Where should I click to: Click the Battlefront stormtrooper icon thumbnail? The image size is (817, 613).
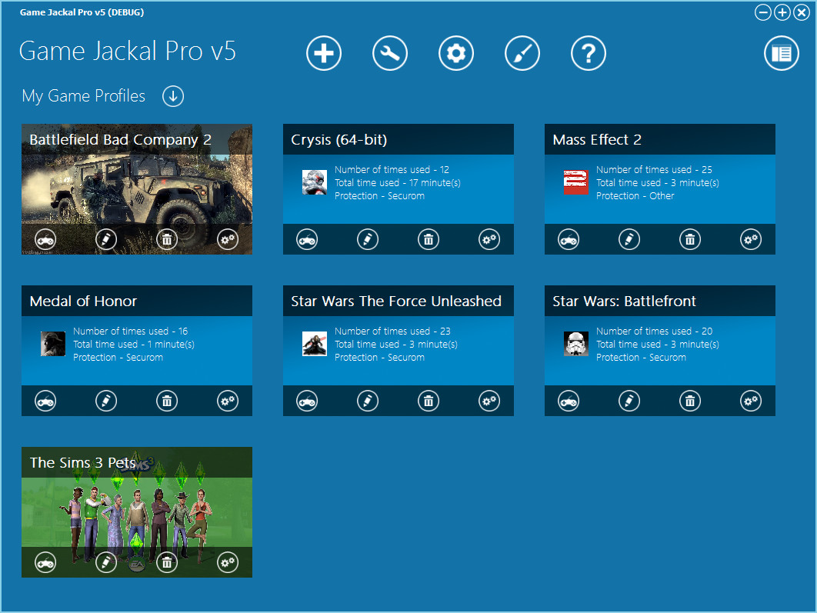(x=576, y=344)
